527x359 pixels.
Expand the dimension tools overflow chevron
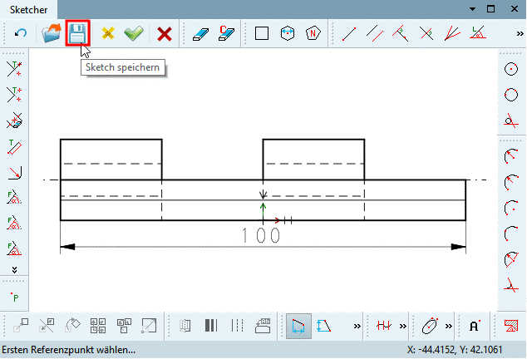(x=357, y=326)
